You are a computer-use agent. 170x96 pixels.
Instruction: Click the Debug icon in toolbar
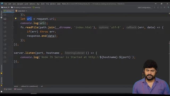pyautogui.click(x=158, y=7)
